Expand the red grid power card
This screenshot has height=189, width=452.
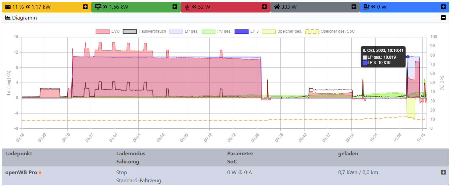click(264, 7)
